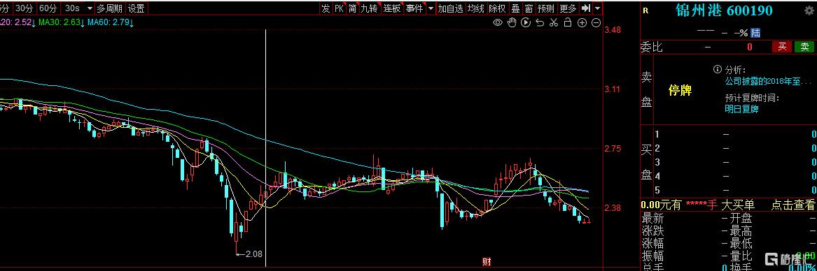Click the green 卖 sell button
The height and width of the screenshot is (271, 817).
(804, 47)
